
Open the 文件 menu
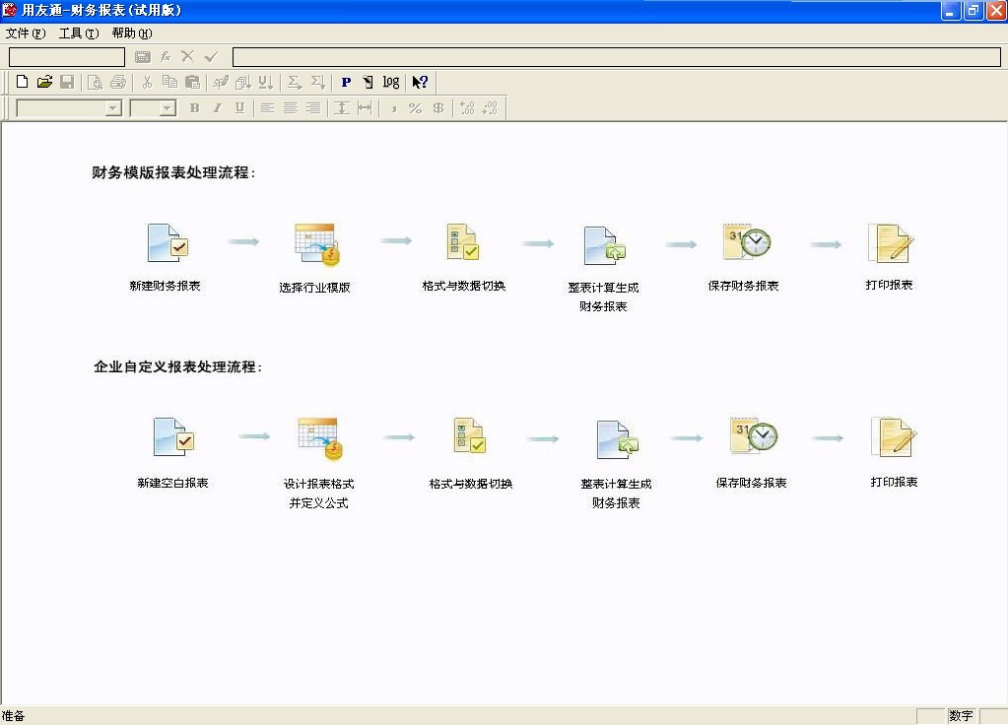pos(26,33)
